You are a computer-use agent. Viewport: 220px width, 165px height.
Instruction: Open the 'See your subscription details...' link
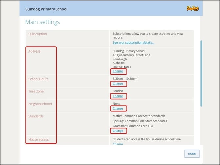[x=133, y=42]
